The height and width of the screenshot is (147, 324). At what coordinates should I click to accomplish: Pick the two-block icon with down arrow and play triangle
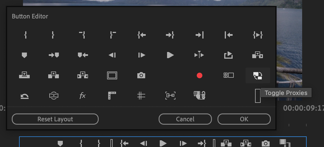pos(258,55)
